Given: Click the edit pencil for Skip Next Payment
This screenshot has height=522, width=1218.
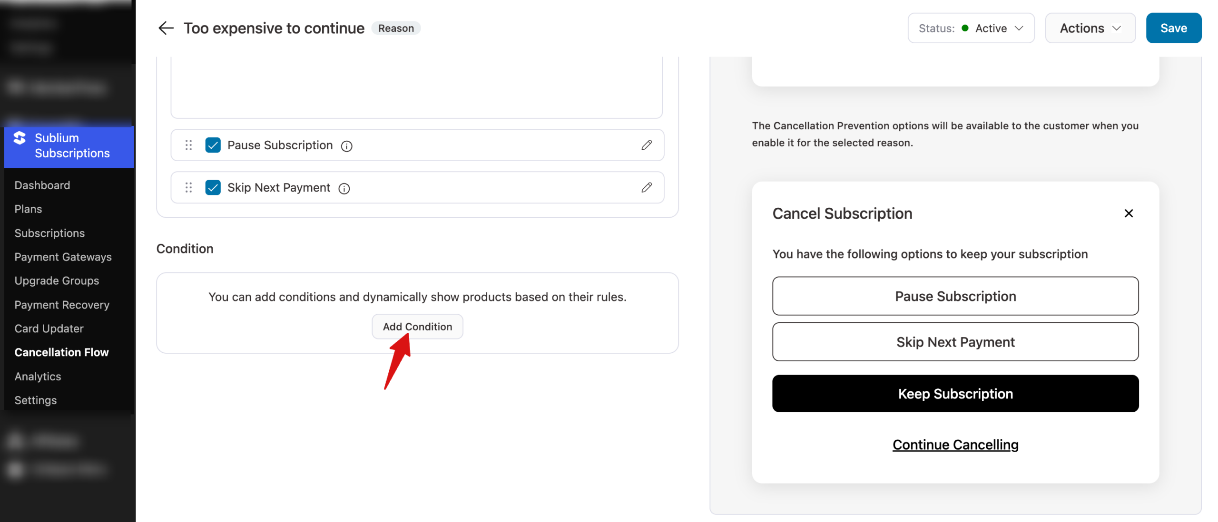Looking at the screenshot, I should (x=646, y=188).
